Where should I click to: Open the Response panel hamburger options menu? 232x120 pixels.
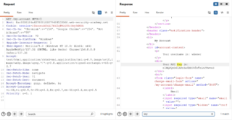click(228, 12)
